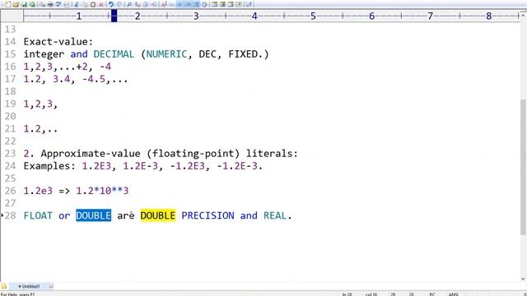This screenshot has height=296, width=527.
Task: Toggle the Word wrap toolbar icon
Action: (x=180, y=4)
